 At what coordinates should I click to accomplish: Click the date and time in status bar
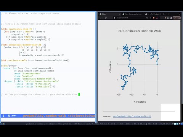coord(164,124)
